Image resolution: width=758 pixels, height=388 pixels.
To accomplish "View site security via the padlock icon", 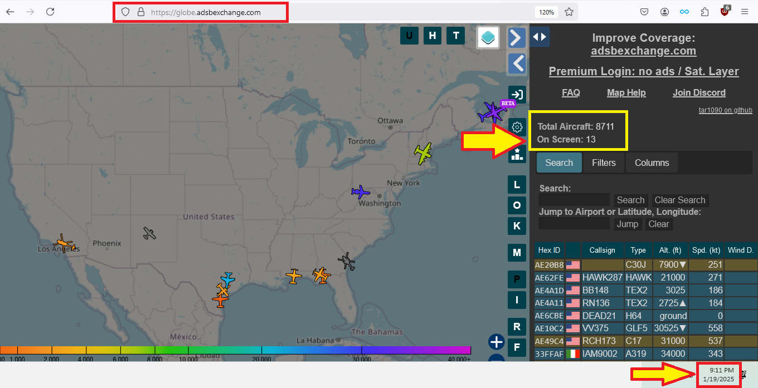I will tap(141, 12).
